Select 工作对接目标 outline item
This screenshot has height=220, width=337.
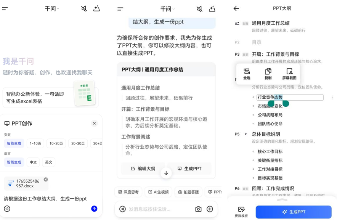pos(270,169)
